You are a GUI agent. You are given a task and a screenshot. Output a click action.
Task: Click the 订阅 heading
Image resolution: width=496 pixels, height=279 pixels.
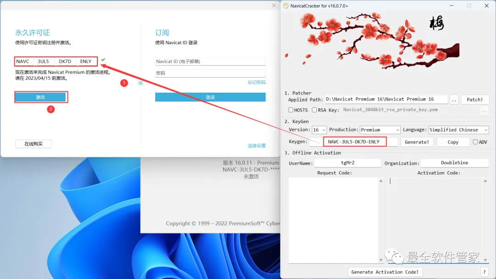(x=162, y=33)
